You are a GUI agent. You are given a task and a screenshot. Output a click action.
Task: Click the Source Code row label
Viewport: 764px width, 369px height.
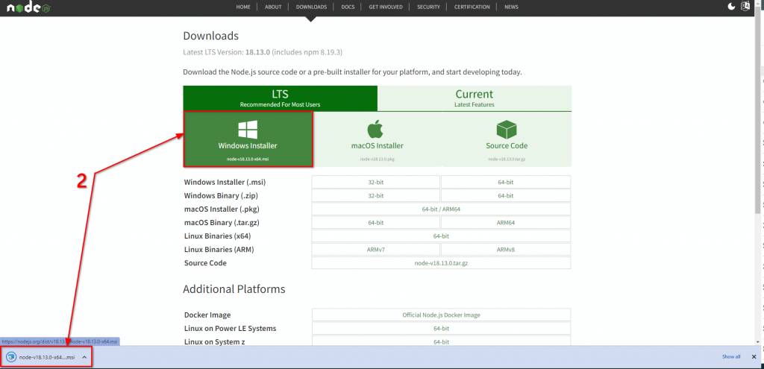(205, 263)
